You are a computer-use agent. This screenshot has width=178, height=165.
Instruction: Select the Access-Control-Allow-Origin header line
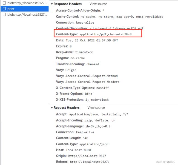(x=80, y=10)
